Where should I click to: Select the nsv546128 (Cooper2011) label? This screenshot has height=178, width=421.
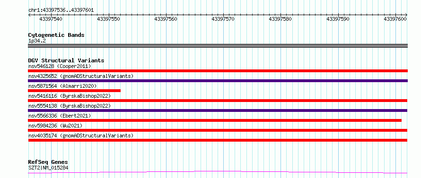(x=60, y=66)
